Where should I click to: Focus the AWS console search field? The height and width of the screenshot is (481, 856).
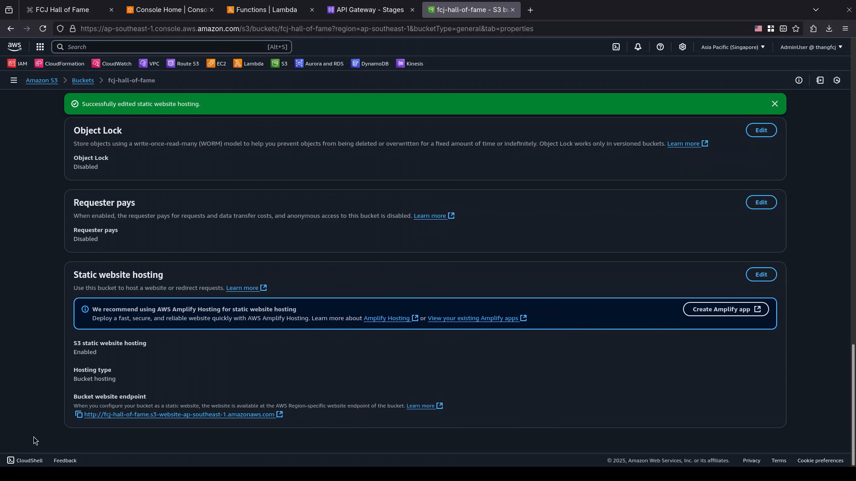[x=172, y=47]
